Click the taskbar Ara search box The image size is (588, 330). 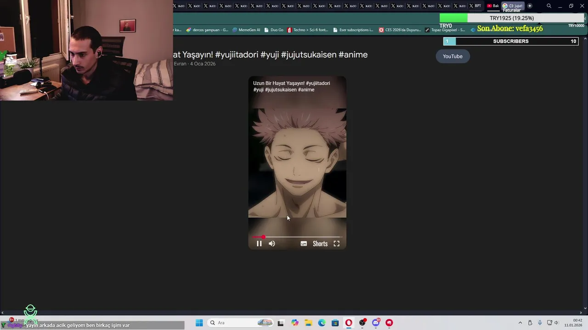tap(241, 323)
